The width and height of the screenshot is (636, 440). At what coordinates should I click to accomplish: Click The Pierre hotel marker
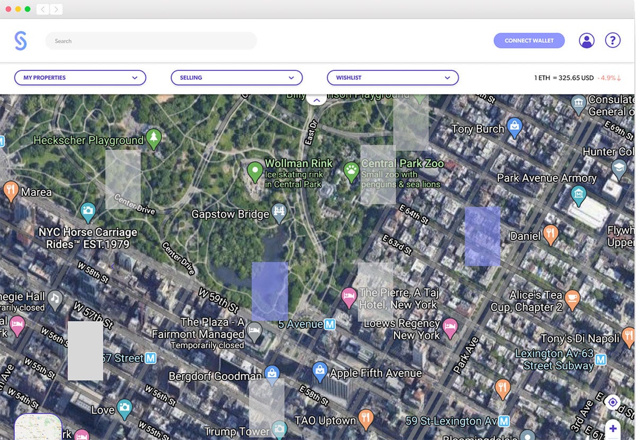[x=349, y=298]
